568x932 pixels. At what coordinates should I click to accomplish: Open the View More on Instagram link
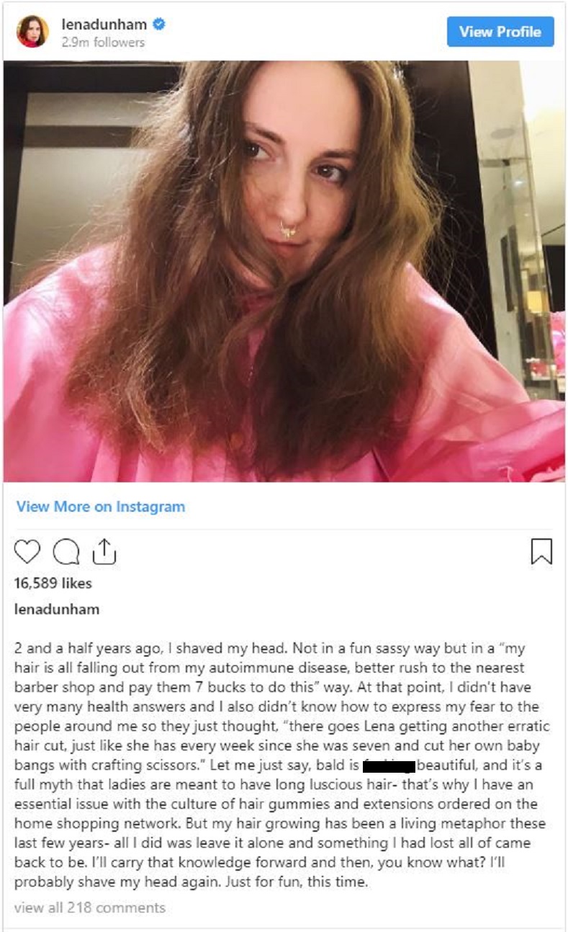tap(101, 507)
